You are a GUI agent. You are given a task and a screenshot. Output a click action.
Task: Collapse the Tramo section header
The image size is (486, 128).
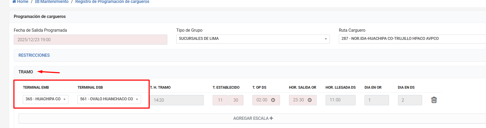tap(26, 72)
